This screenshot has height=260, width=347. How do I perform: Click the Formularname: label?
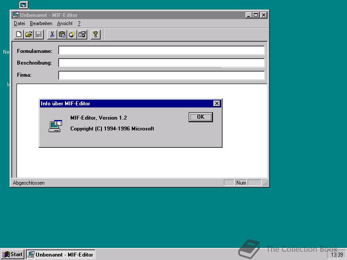point(35,51)
